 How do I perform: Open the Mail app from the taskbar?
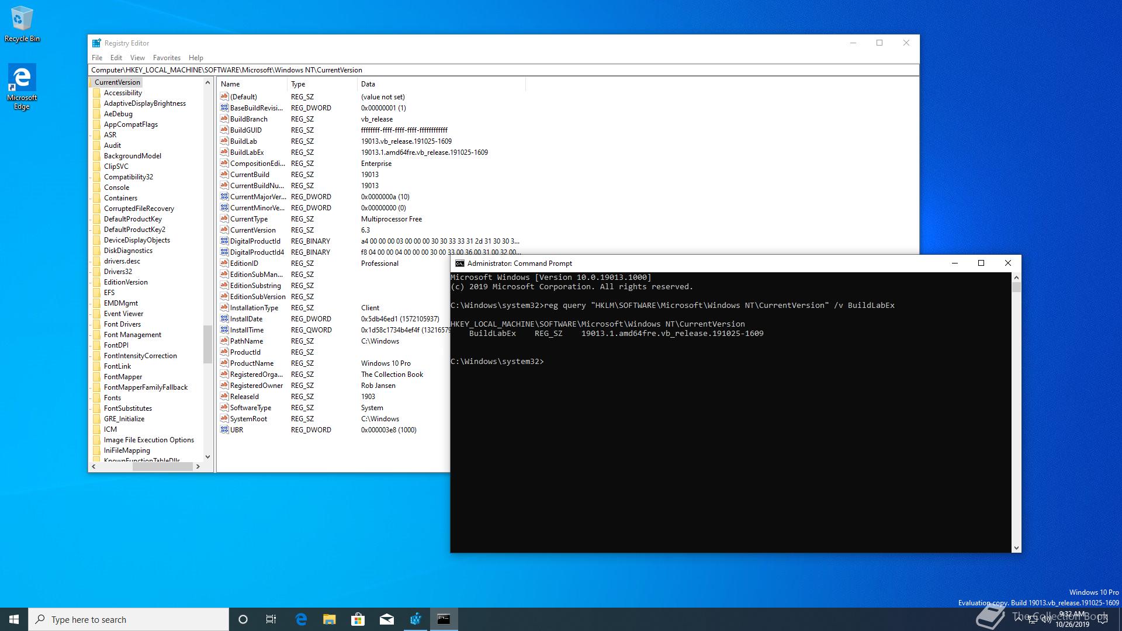[387, 619]
